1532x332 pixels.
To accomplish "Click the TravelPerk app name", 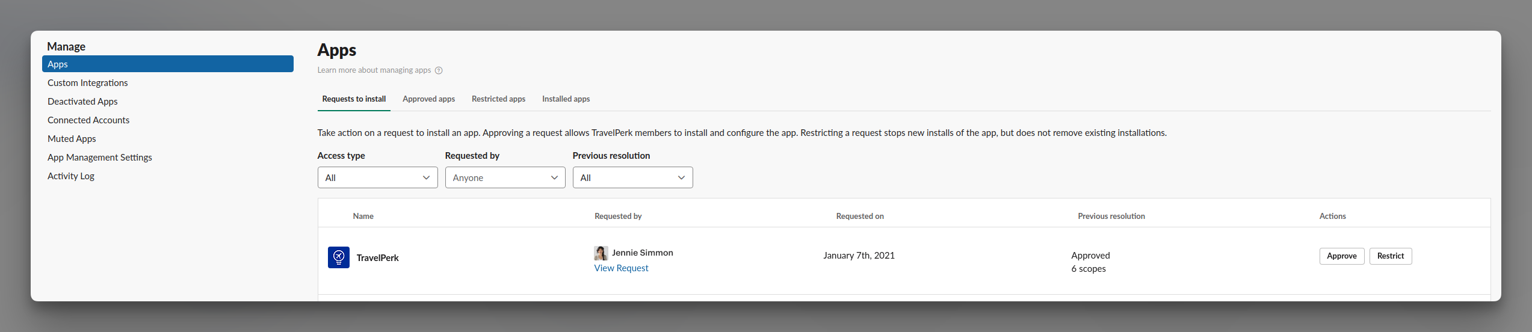I will pos(378,257).
